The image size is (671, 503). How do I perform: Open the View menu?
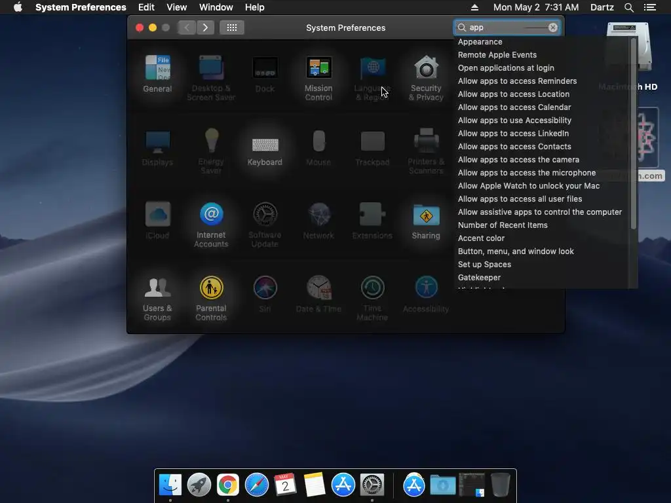177,7
